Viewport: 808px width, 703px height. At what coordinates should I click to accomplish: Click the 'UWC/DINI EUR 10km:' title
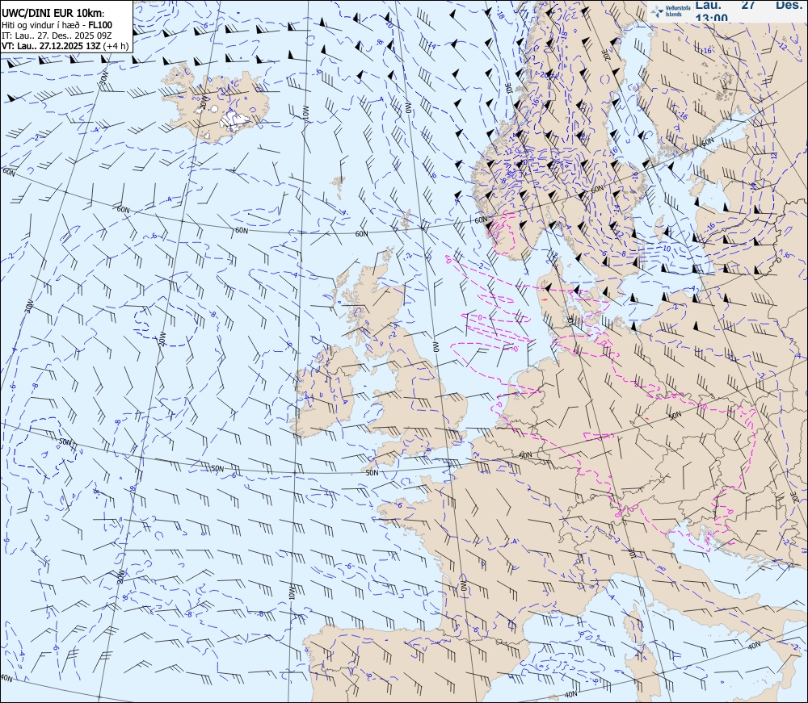[x=53, y=14]
